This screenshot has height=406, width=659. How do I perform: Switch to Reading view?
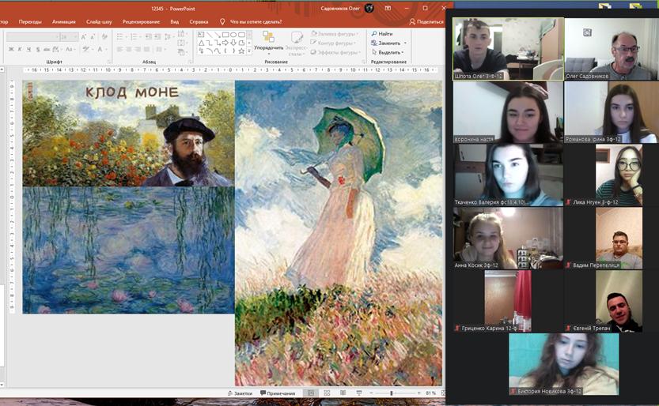[343, 393]
